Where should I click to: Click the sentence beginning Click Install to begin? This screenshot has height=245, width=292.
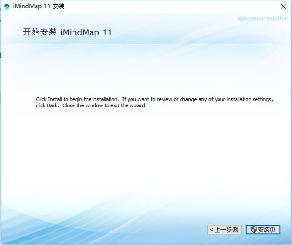point(77,99)
